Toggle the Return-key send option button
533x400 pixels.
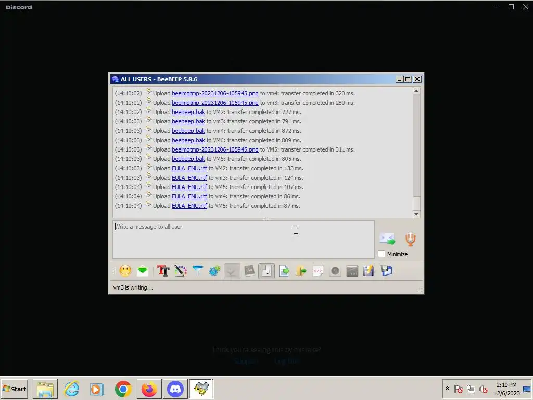click(x=266, y=271)
